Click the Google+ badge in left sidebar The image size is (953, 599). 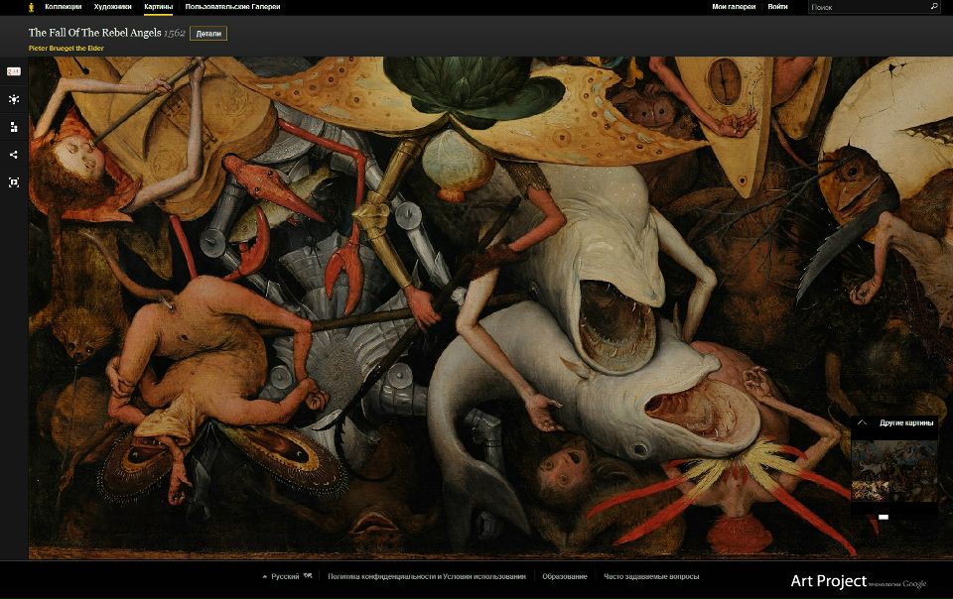coord(14,71)
